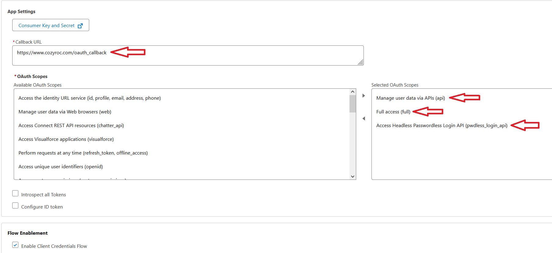This screenshot has width=552, height=253.
Task: Click the resize handle of Callback URL box
Action: [360, 62]
